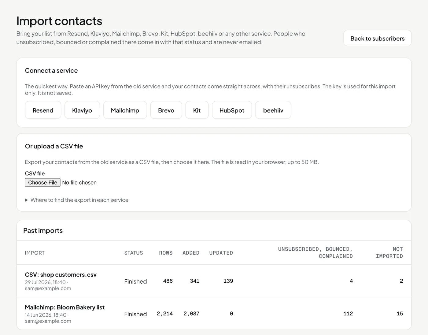Click the row count 2,214
The width and height of the screenshot is (428, 335).
click(164, 314)
